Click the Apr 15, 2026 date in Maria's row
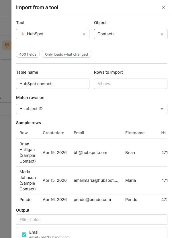Viewport: 172px width, 238px height. pos(55,180)
